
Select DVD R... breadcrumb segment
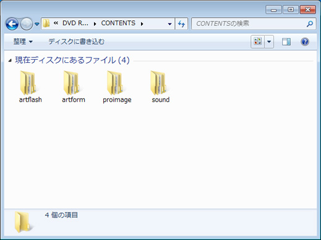[75, 23]
